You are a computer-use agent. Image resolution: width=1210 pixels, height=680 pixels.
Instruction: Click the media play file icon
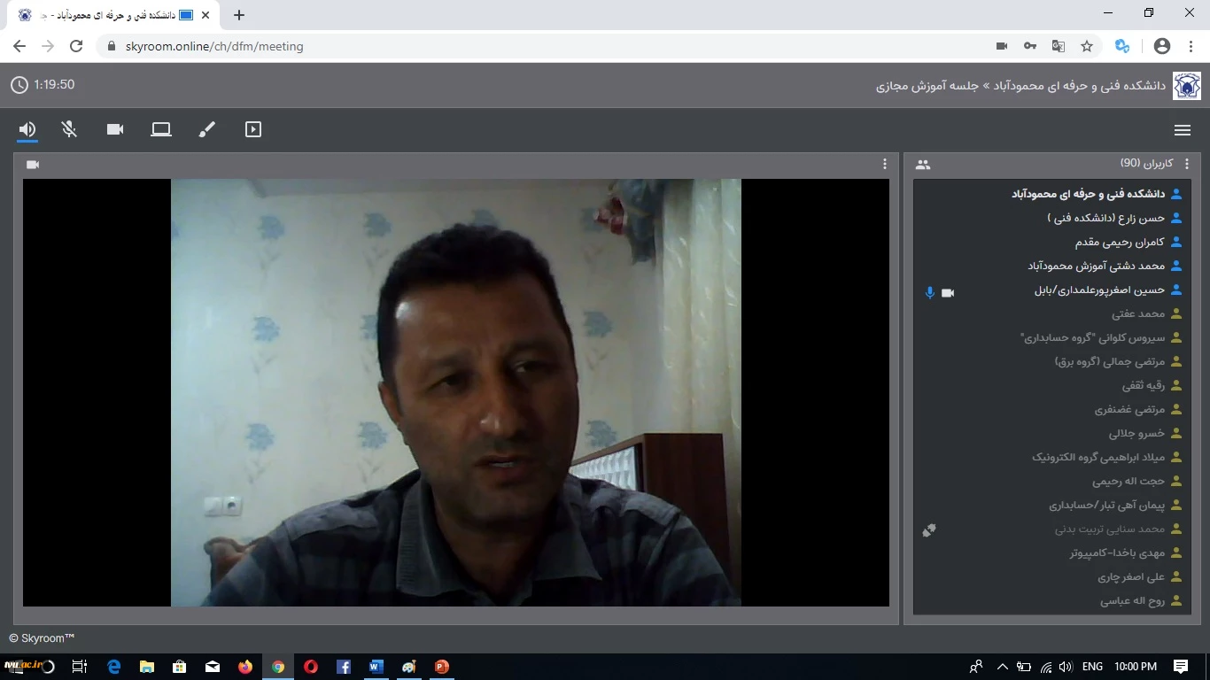tap(253, 129)
